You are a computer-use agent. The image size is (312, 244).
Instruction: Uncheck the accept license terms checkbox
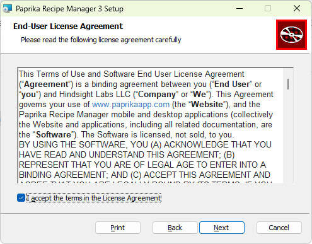[21, 198]
